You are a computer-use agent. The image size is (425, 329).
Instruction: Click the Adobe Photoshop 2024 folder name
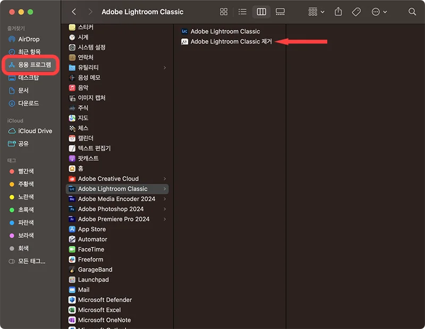111,209
